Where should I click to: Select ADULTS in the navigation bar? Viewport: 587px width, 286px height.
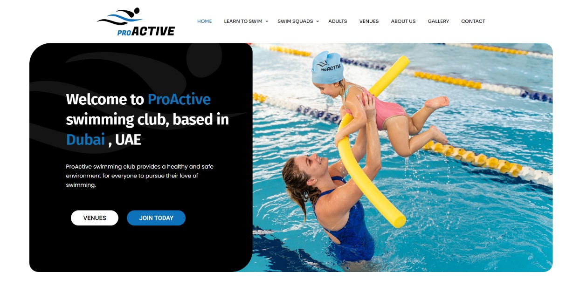(x=338, y=21)
